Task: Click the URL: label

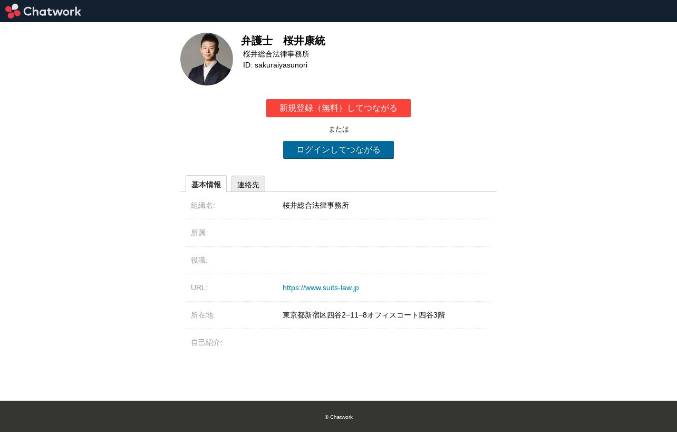Action: (199, 287)
